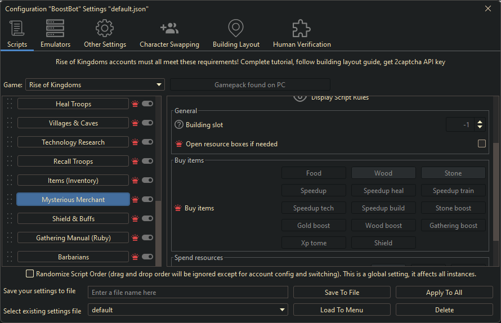This screenshot has width=501, height=323.
Task: Click the crown icon next to Heal Troops
Action: coord(135,104)
